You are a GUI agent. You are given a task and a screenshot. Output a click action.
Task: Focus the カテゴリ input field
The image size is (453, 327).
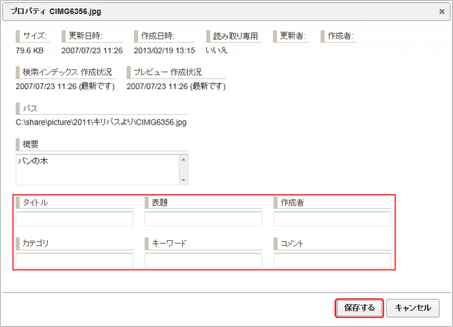point(74,260)
